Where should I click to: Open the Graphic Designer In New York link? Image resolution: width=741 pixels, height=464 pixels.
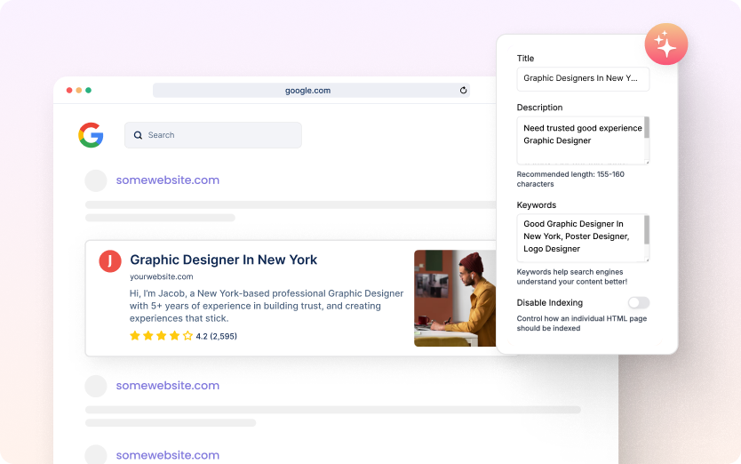point(223,260)
